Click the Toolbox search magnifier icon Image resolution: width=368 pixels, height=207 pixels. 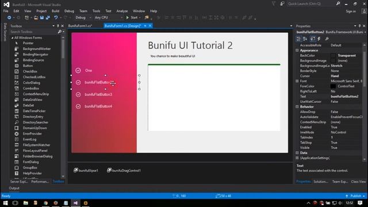pyautogui.click(x=60, y=32)
